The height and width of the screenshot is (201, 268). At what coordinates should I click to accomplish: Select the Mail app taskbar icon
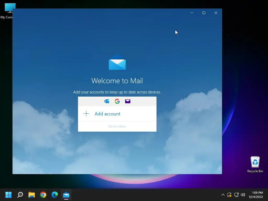[66, 195]
